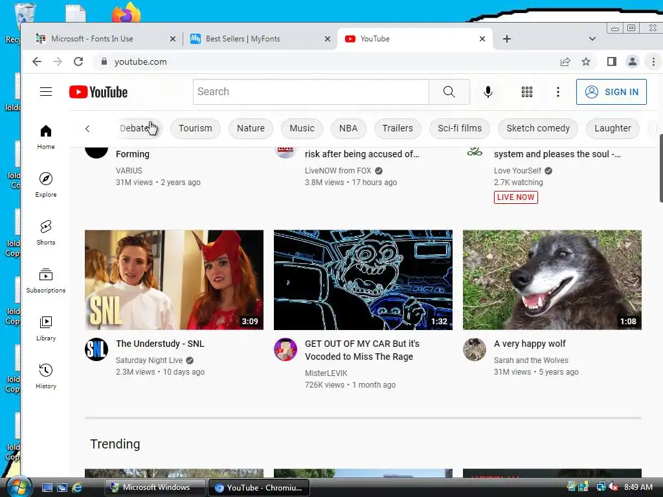This screenshot has width=663, height=497.
Task: Click the SIGN IN button
Action: coord(611,92)
